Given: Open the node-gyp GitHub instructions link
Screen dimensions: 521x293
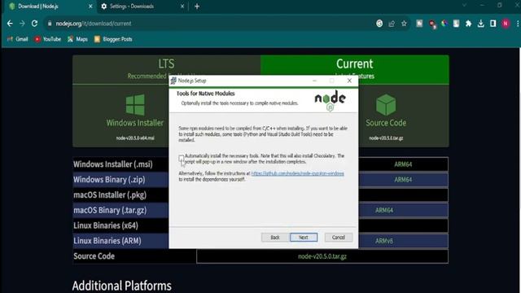Looking at the screenshot, I should [x=297, y=173].
